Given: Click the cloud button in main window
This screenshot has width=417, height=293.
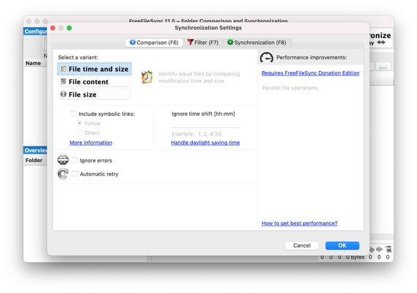Looking at the screenshot, I should pyautogui.click(x=383, y=66).
